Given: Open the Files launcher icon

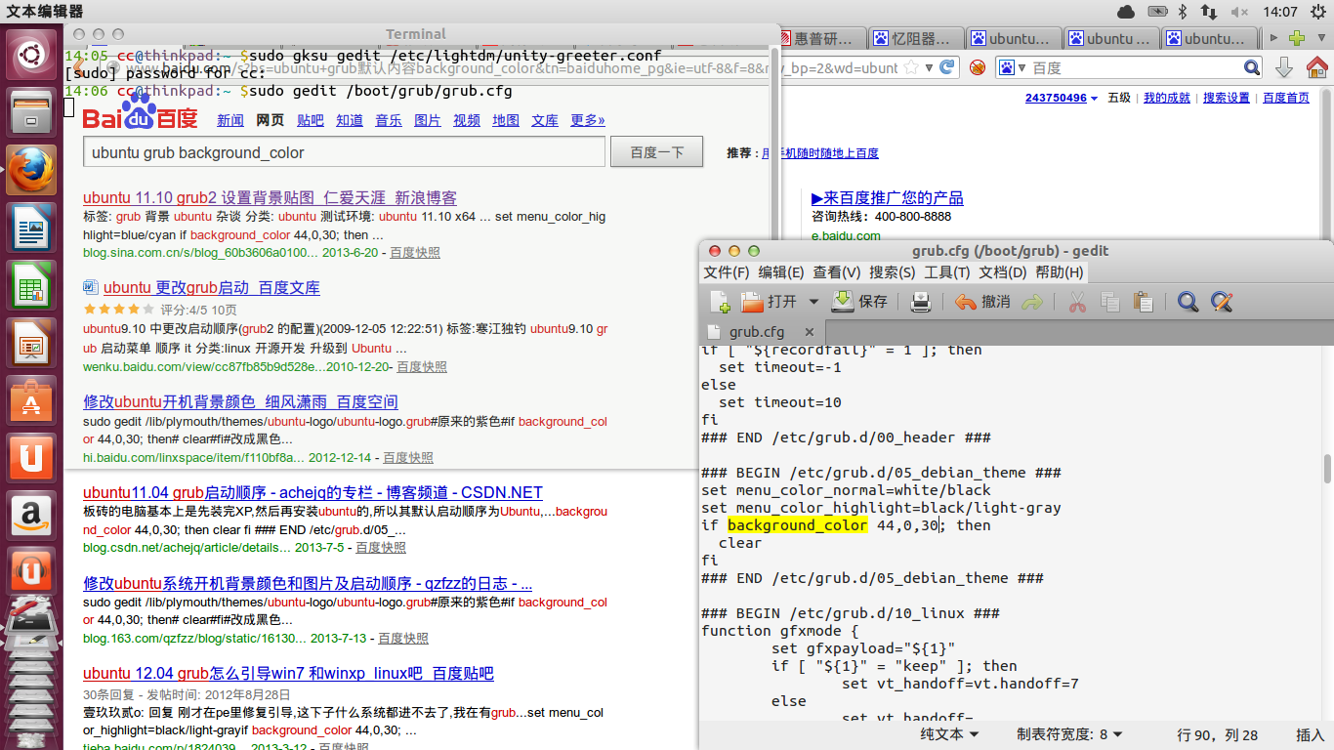Looking at the screenshot, I should (32, 110).
